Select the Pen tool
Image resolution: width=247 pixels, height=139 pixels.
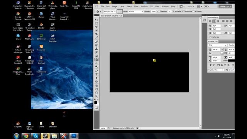[96, 71]
